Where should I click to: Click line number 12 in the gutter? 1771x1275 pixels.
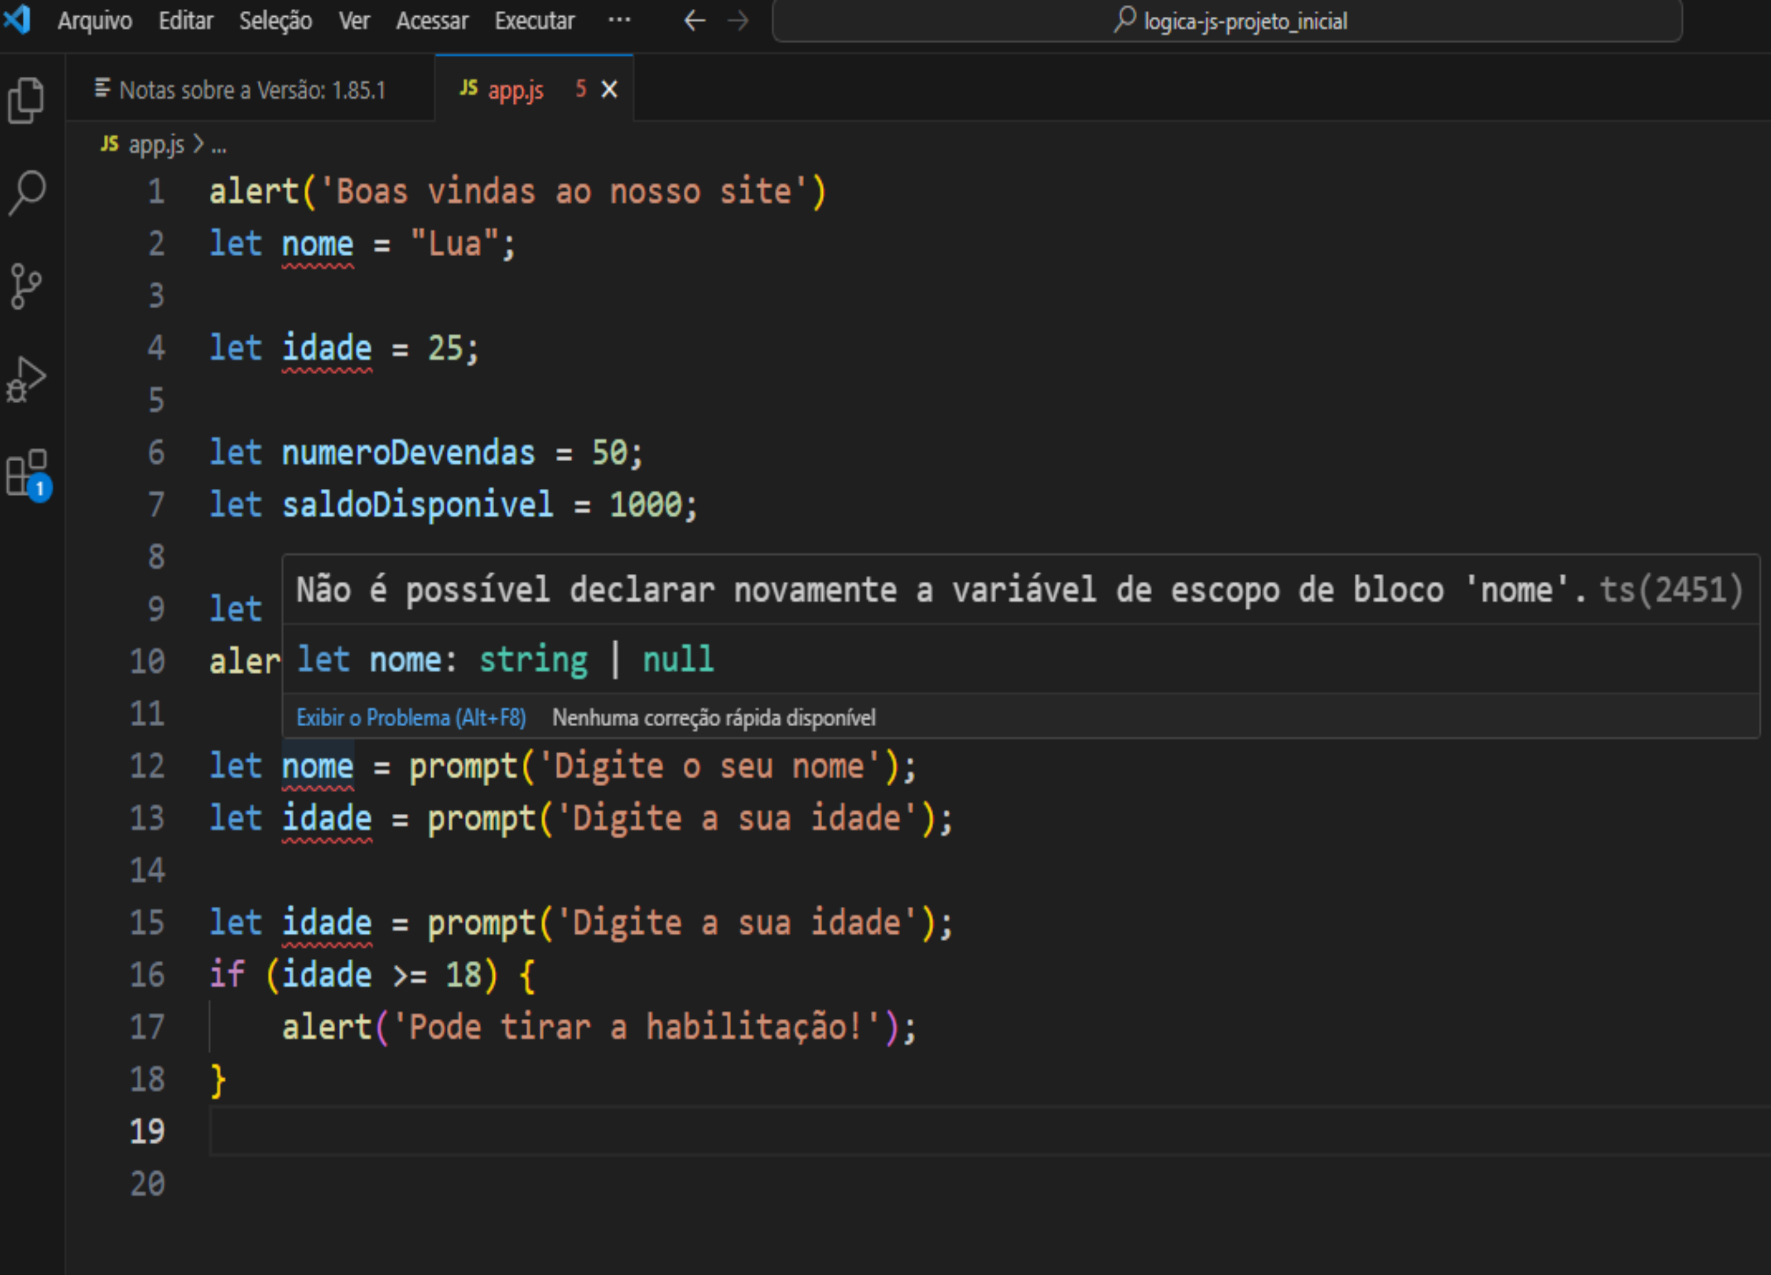(x=147, y=766)
